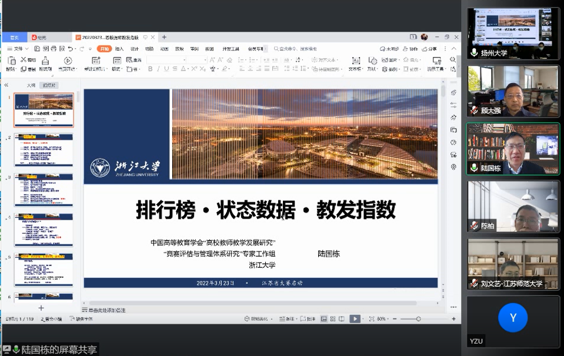Screen dimensions: 564x356
Task: Click the New Slide icon
Action: [96, 61]
